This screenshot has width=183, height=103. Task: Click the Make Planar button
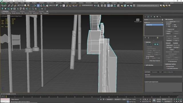click(170, 45)
